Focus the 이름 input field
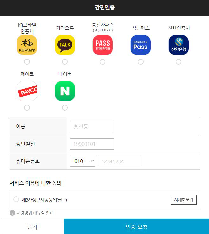This screenshot has height=234, width=209. tap(92, 127)
